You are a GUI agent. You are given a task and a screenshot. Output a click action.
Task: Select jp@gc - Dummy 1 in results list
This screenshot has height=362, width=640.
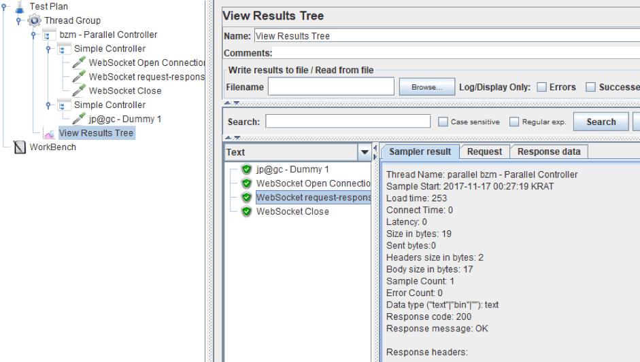point(292,169)
